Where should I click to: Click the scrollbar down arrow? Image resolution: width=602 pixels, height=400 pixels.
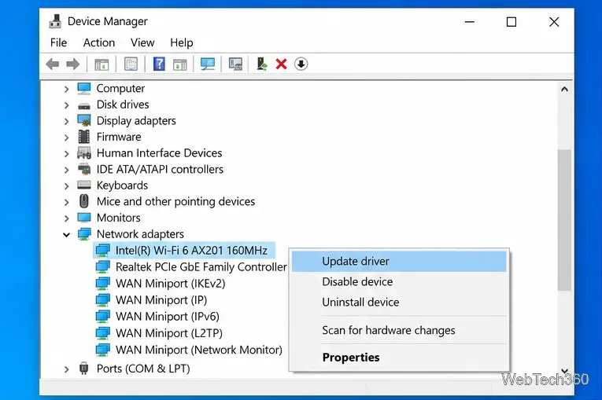click(x=564, y=370)
